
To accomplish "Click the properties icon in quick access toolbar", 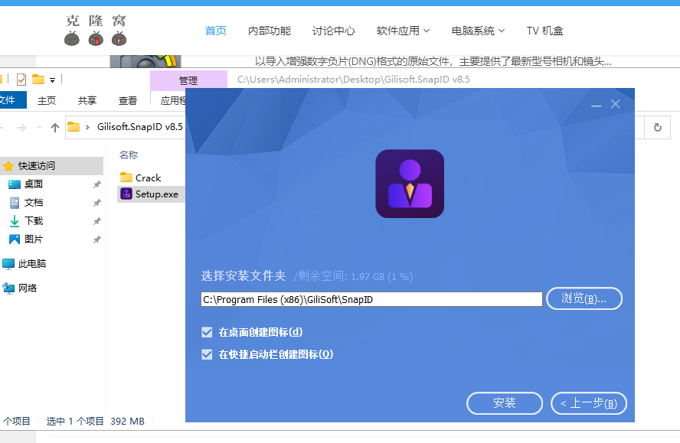I will click(x=21, y=80).
